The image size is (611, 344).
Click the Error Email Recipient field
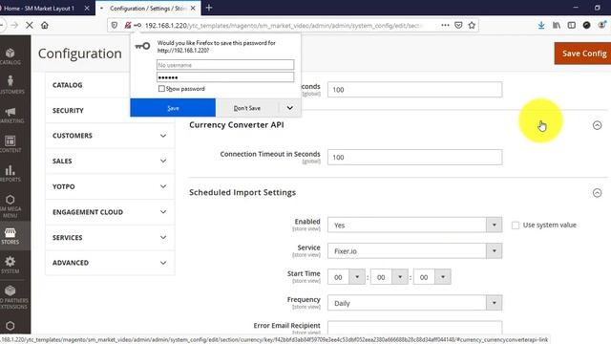[414, 328]
